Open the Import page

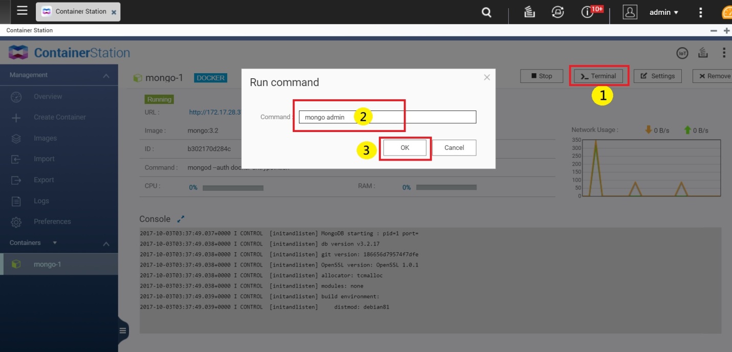[44, 159]
